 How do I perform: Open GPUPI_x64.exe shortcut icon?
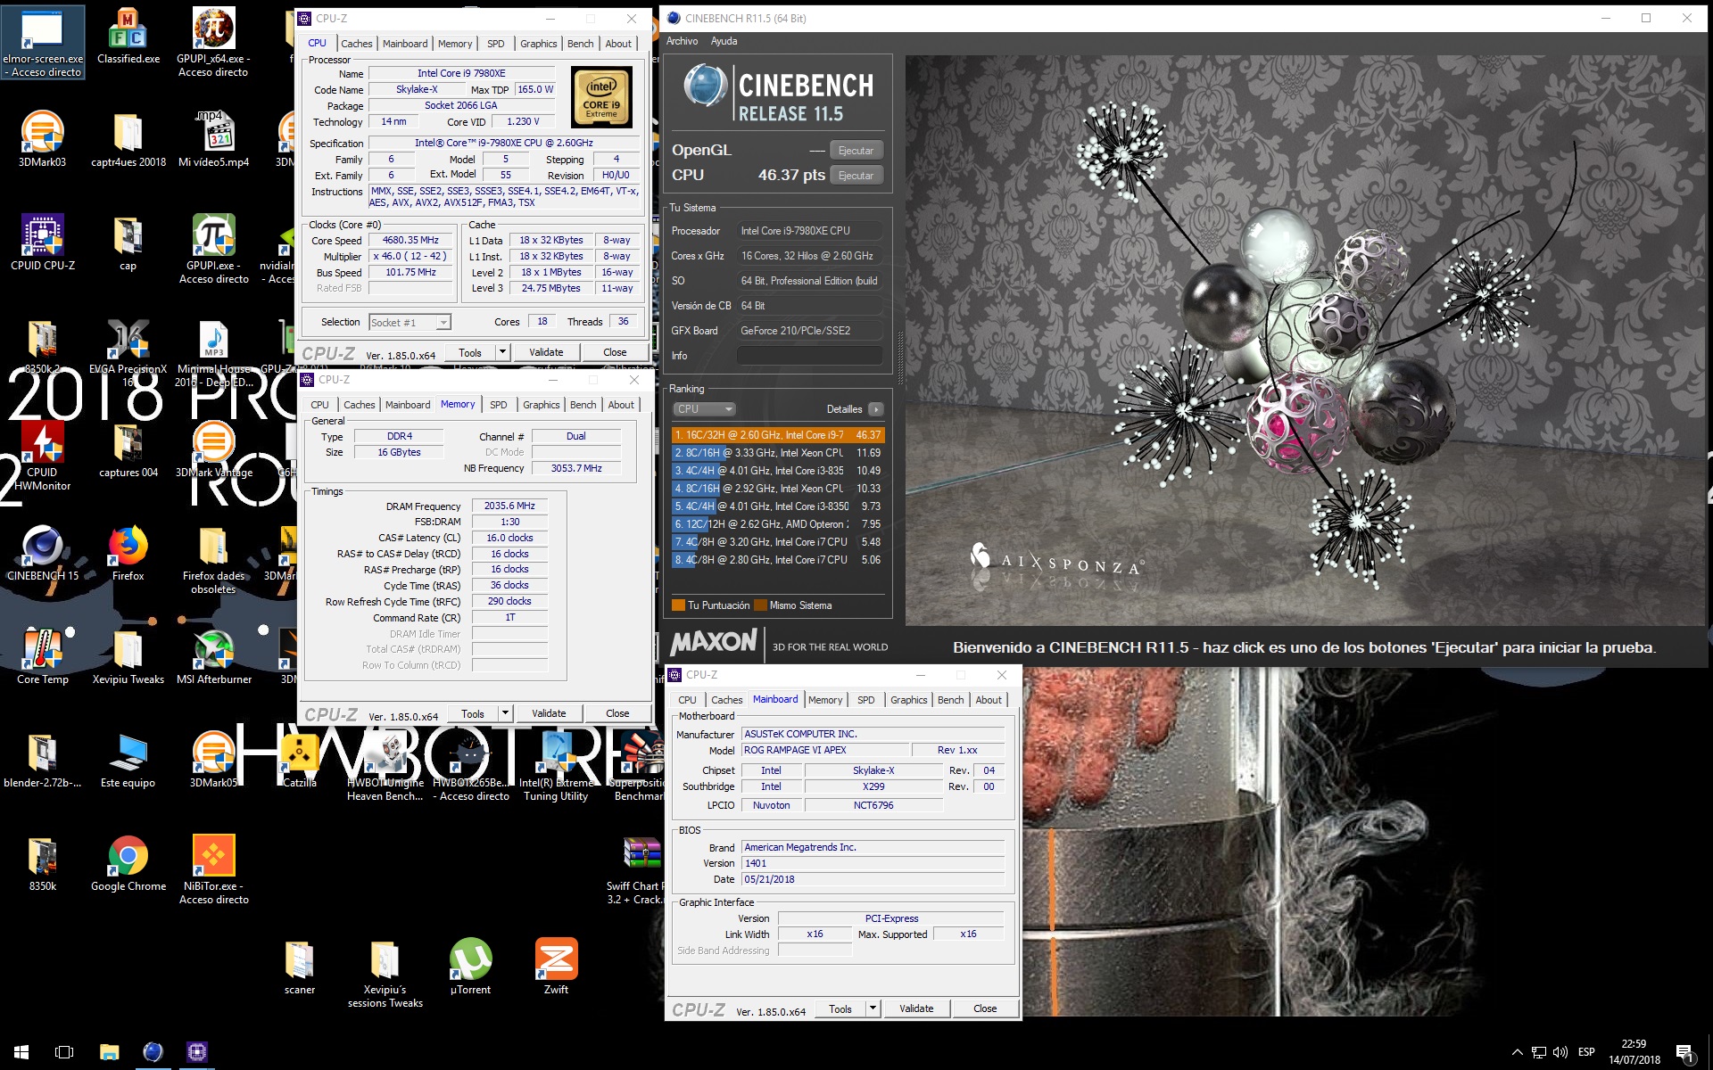point(213,41)
